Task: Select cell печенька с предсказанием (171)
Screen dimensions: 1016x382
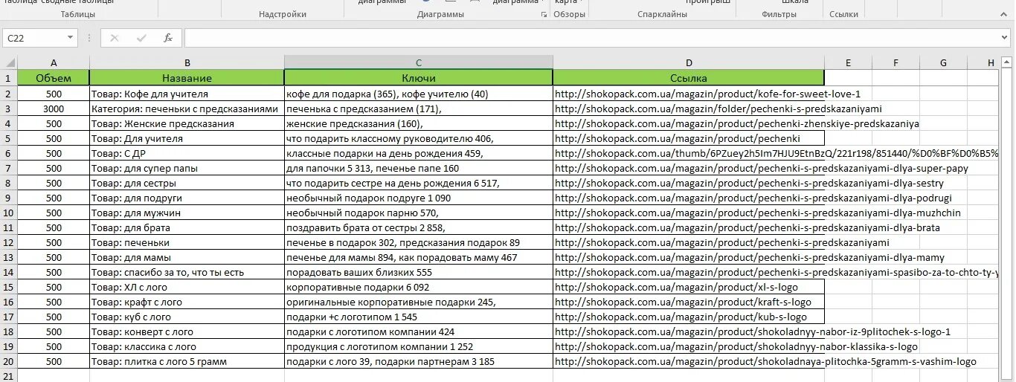Action: (x=419, y=109)
